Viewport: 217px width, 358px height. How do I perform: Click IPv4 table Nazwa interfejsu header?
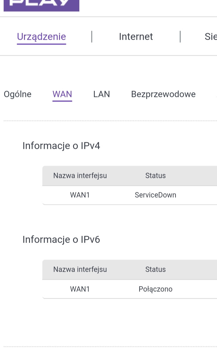coord(80,176)
